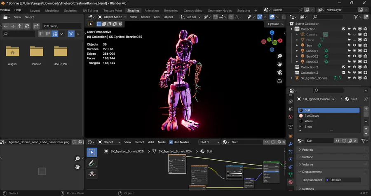The width and height of the screenshot is (371, 196).
Task: Open node editor Node menu
Action: (x=162, y=142)
